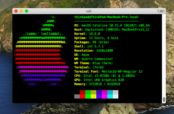Image resolution: width=174 pixels, height=114 pixels.
Task: Click the bright green color block
Action: click(x=88, y=96)
